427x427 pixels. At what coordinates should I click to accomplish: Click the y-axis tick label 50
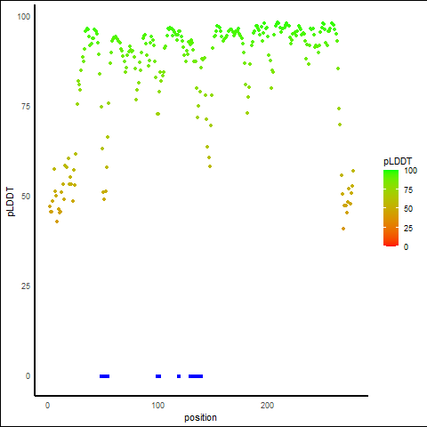pyautogui.click(x=26, y=197)
